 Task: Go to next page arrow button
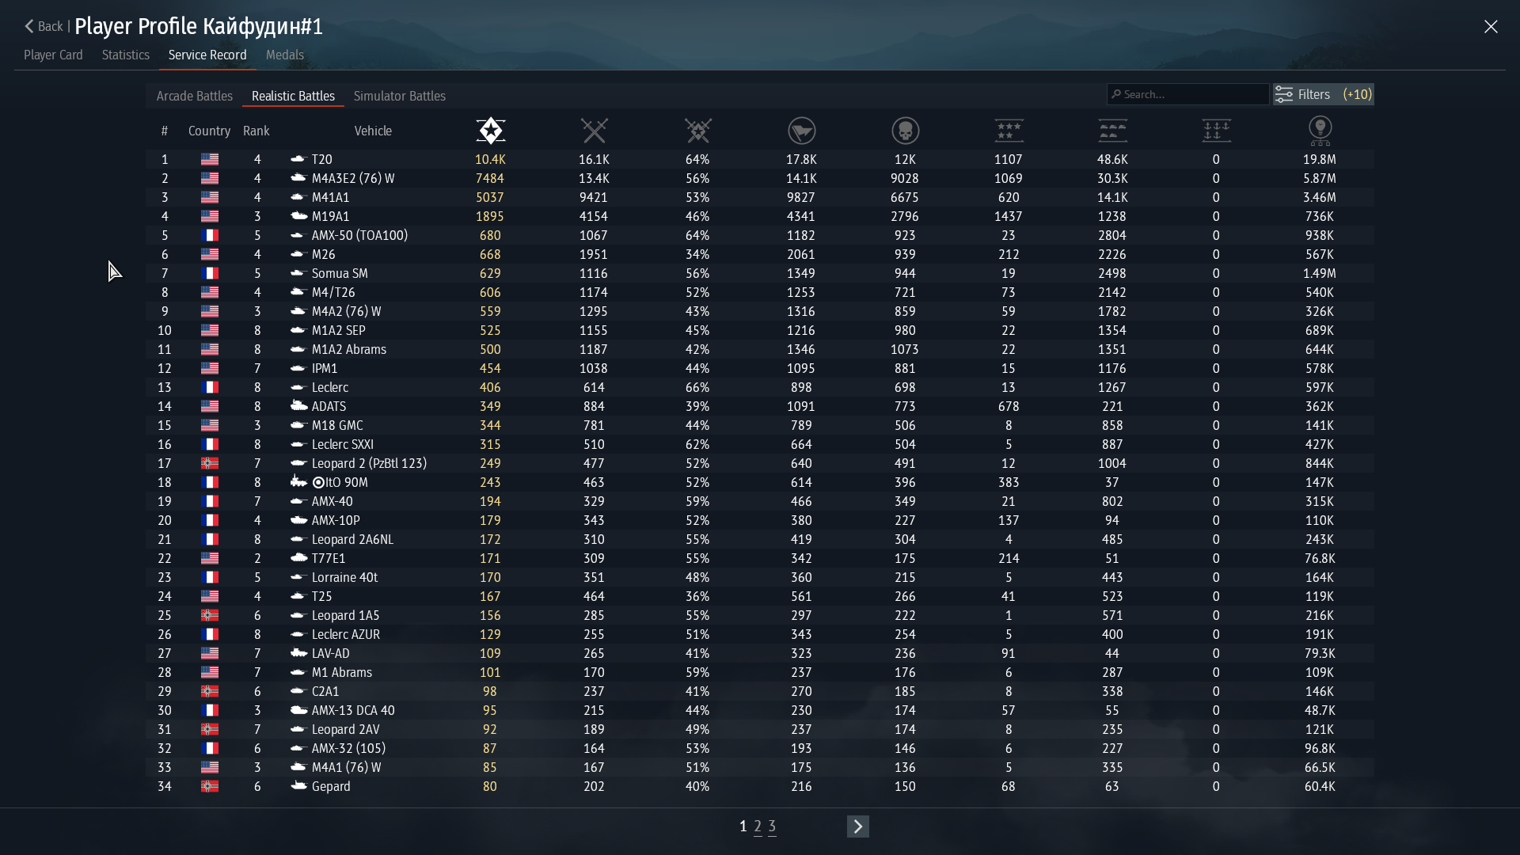(858, 826)
